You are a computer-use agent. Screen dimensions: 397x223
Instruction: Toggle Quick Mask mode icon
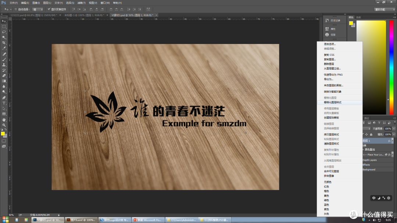pyautogui.click(x=4, y=141)
